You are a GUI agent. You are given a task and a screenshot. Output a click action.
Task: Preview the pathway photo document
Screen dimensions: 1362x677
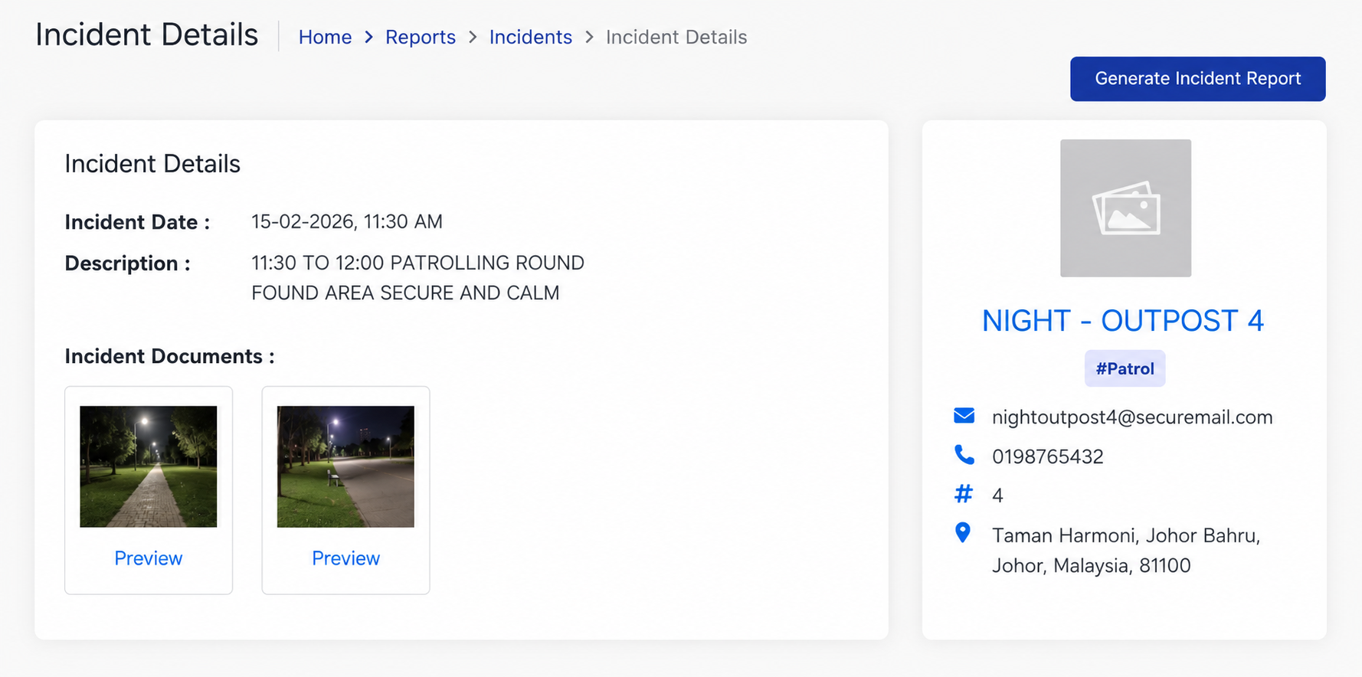(x=149, y=558)
